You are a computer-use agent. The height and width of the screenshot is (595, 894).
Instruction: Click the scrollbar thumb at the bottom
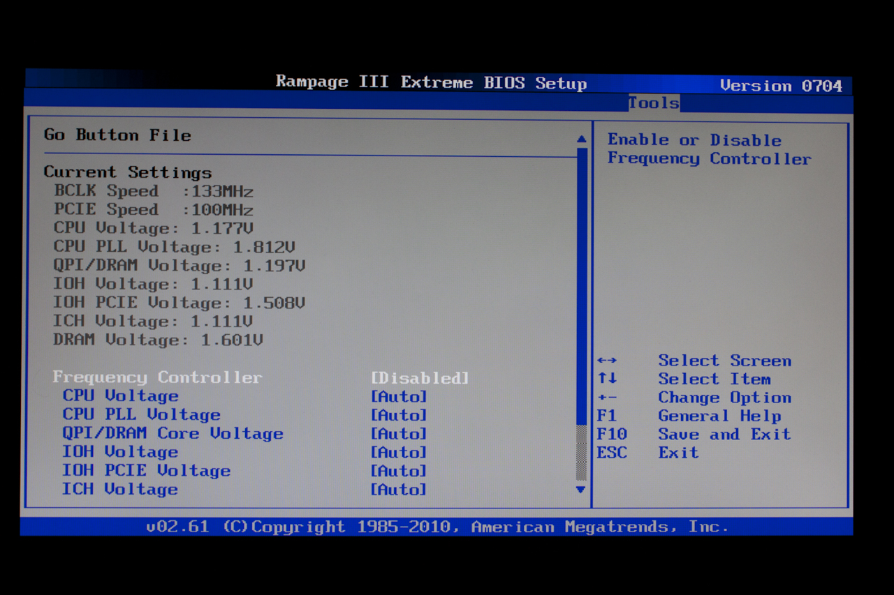(581, 453)
